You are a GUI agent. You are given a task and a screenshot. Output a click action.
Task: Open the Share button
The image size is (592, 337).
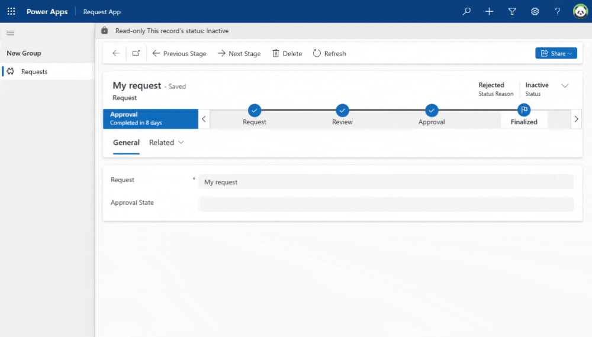556,53
